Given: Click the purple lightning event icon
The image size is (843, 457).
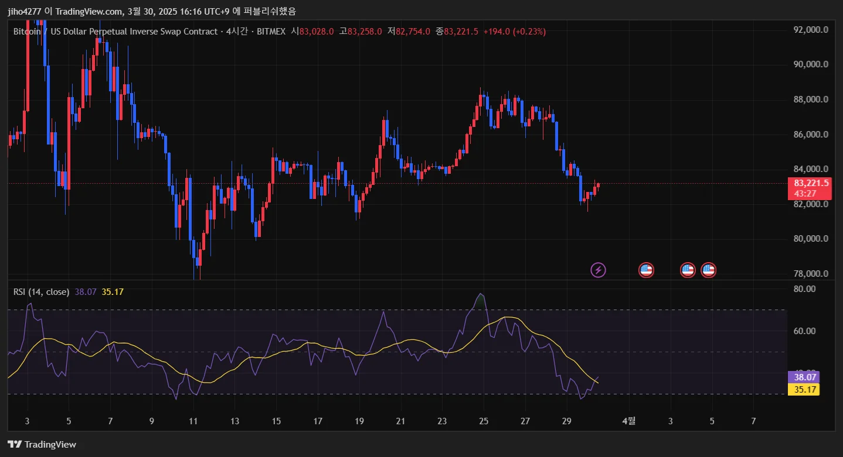Looking at the screenshot, I should tap(598, 270).
